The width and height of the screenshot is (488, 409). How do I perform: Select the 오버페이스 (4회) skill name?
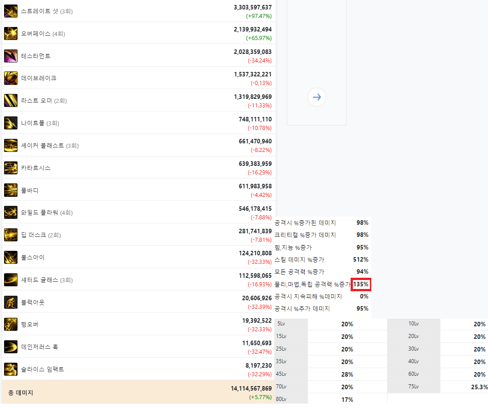click(x=43, y=34)
